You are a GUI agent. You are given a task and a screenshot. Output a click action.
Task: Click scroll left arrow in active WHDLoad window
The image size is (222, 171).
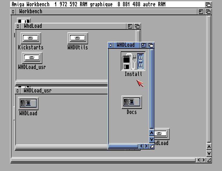coord(141,146)
